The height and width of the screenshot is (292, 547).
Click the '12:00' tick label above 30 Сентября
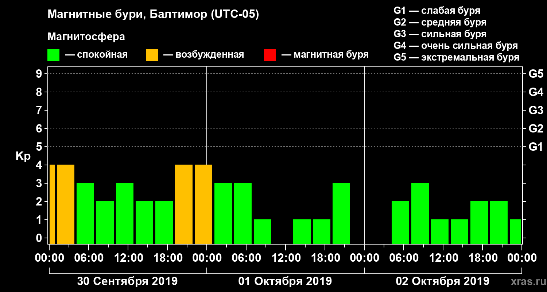128,258
